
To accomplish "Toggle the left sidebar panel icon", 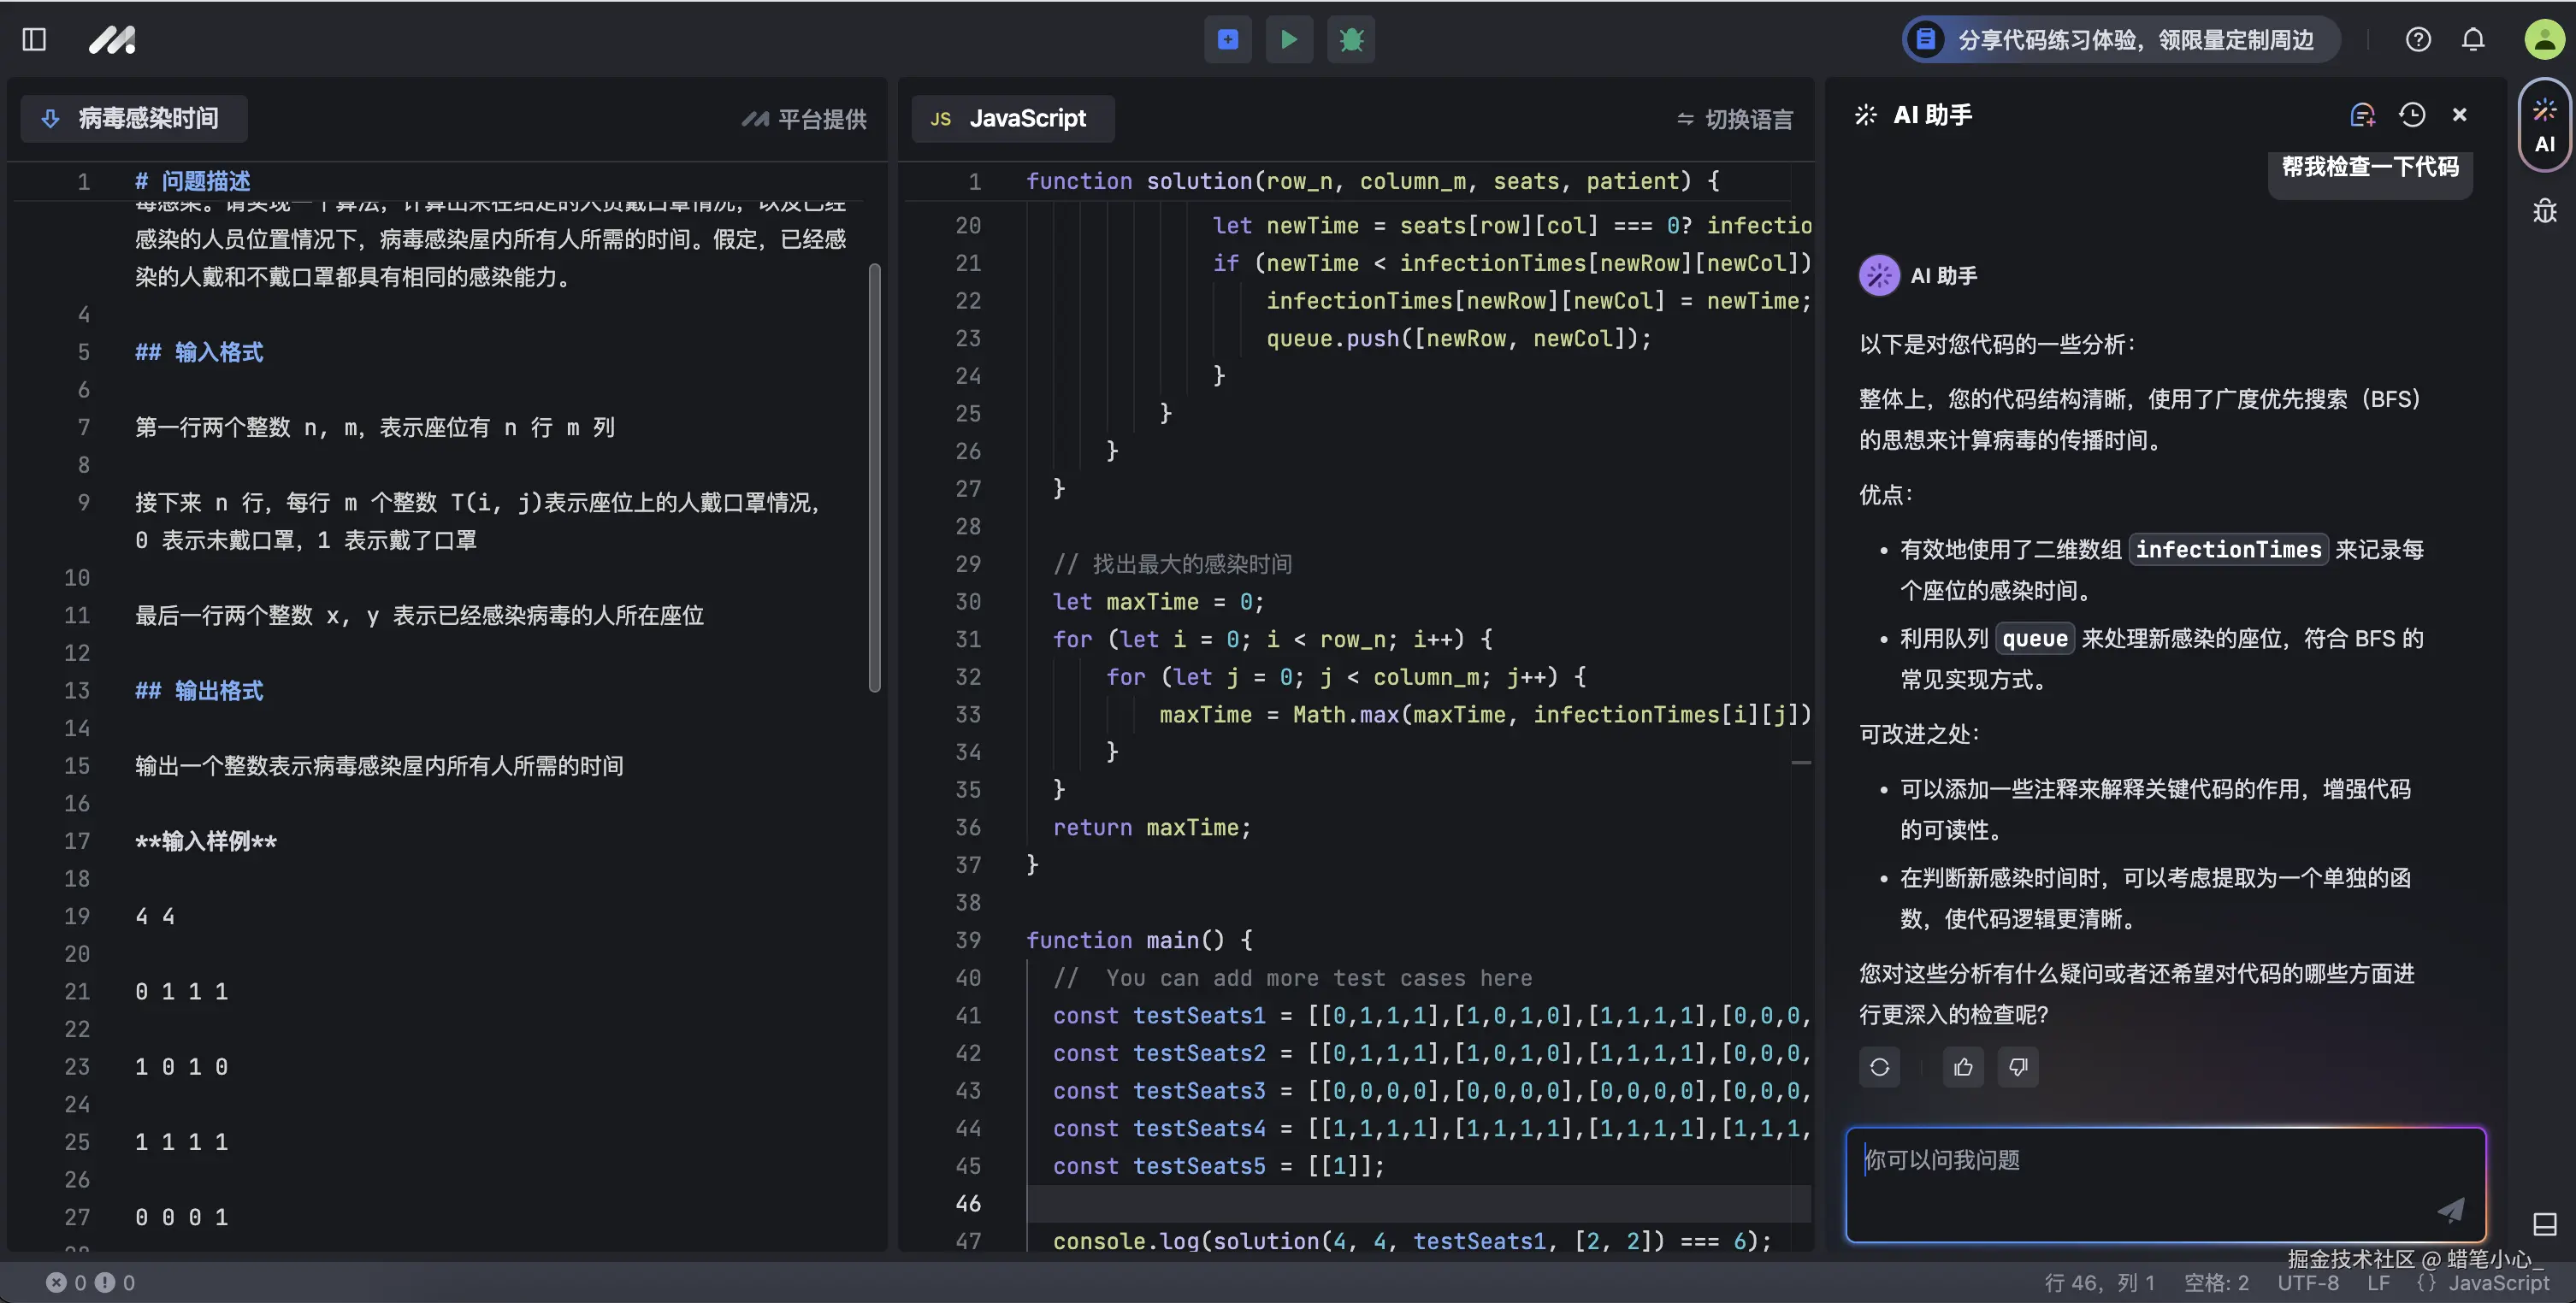I will click(x=34, y=40).
